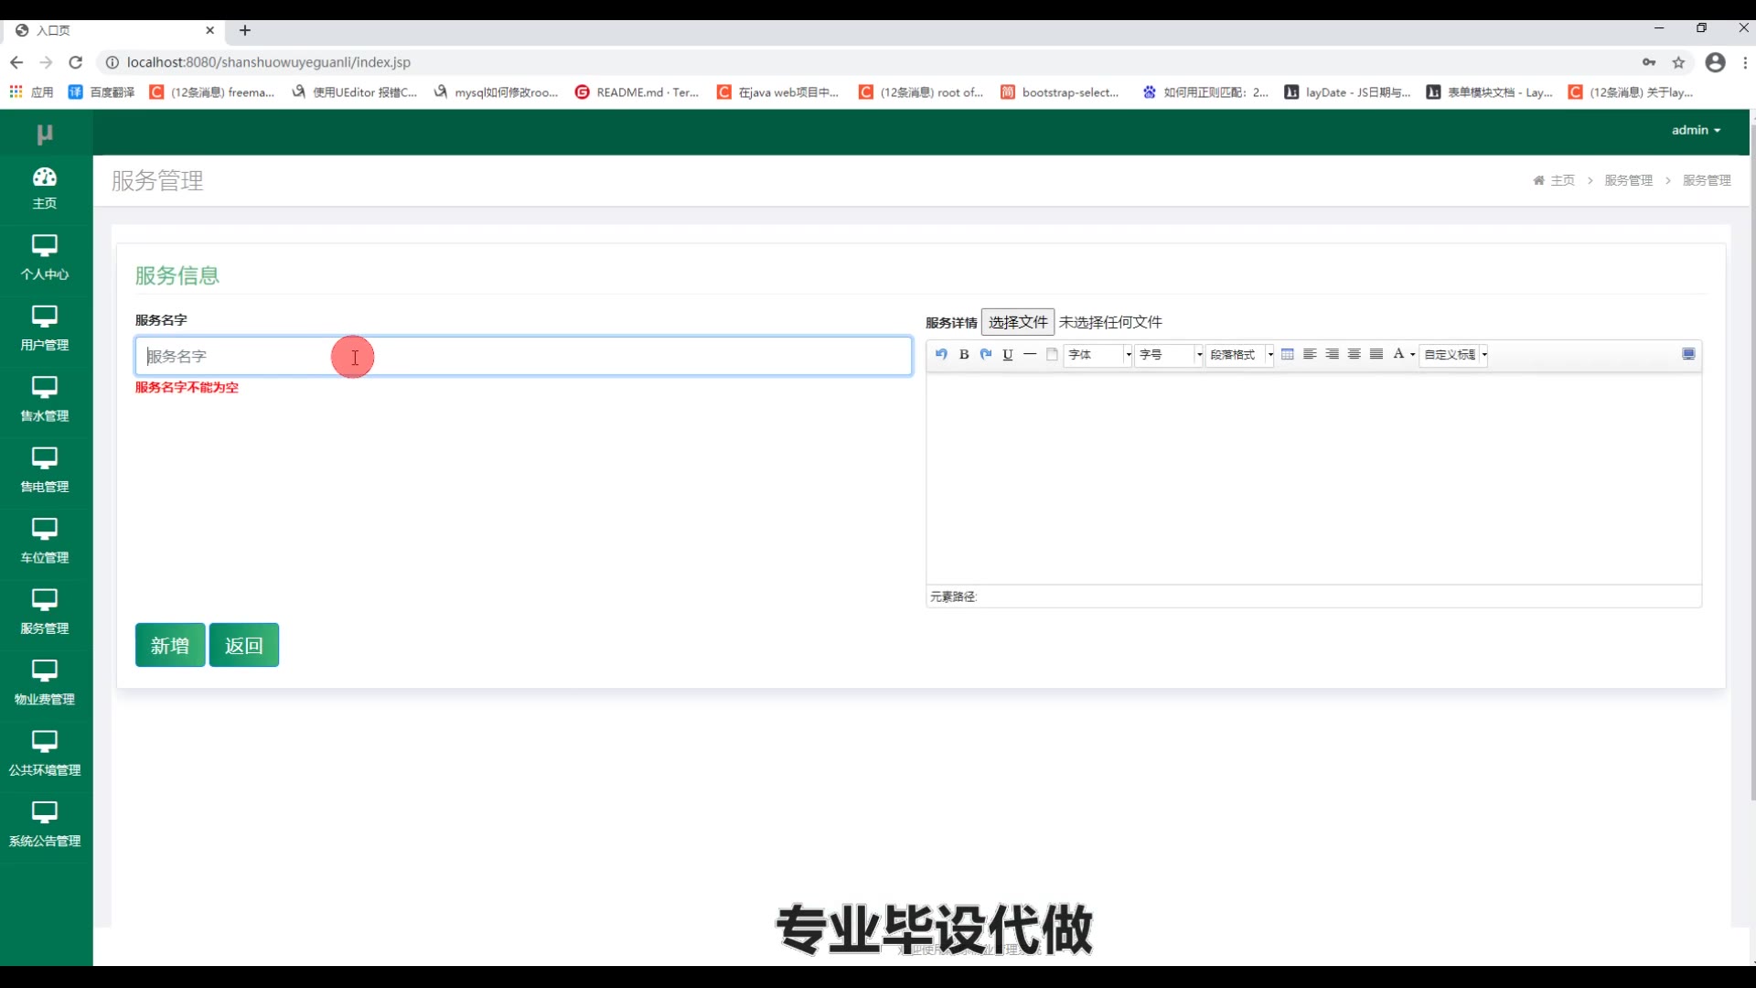
Task: Click the 新增 button
Action: click(x=170, y=645)
